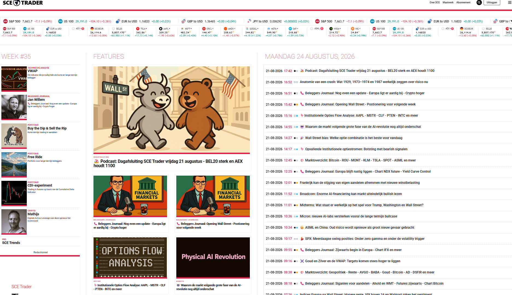Open the 'Midterms: Wat staat er werkelijk' article
Image resolution: width=512 pixels, height=295 pixels.
point(361,205)
